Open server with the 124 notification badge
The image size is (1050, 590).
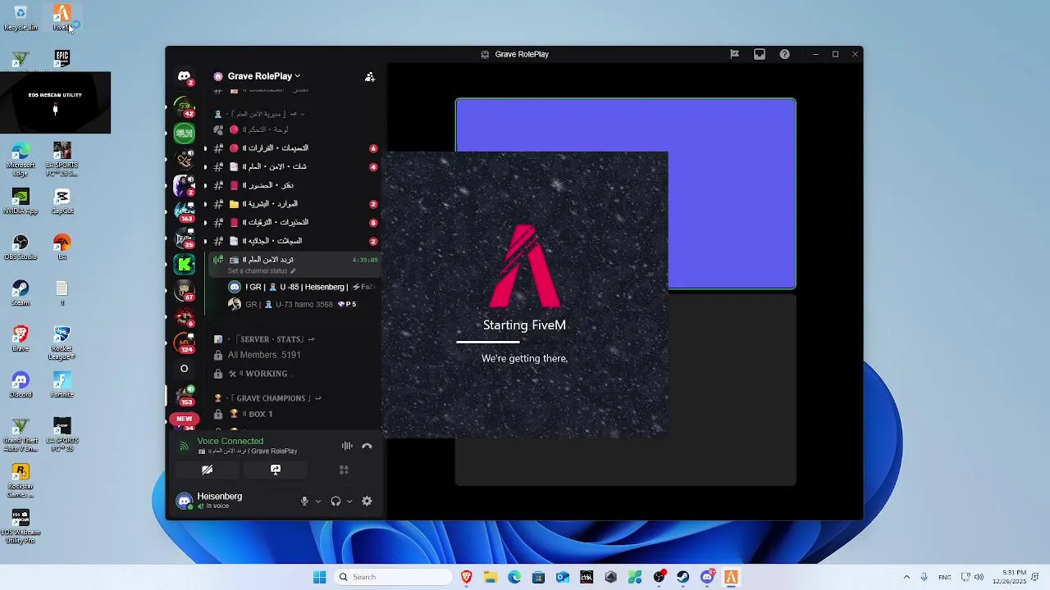[185, 343]
